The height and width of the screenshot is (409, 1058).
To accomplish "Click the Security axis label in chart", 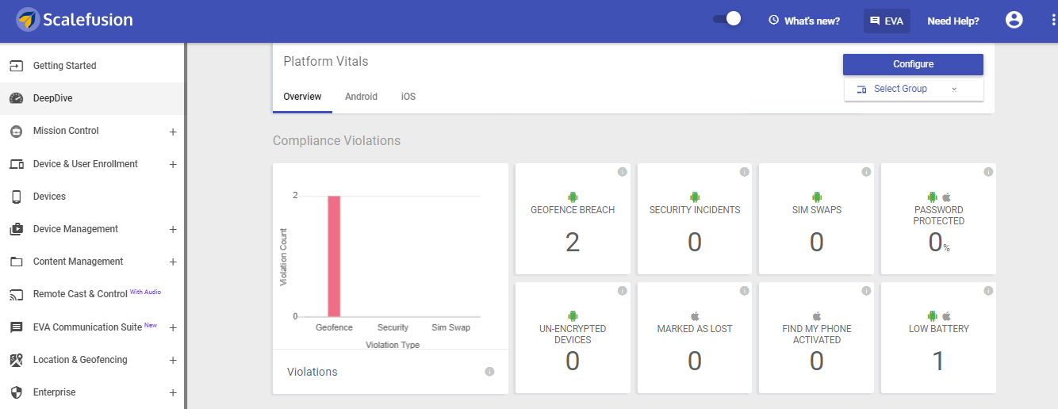I will coord(393,327).
